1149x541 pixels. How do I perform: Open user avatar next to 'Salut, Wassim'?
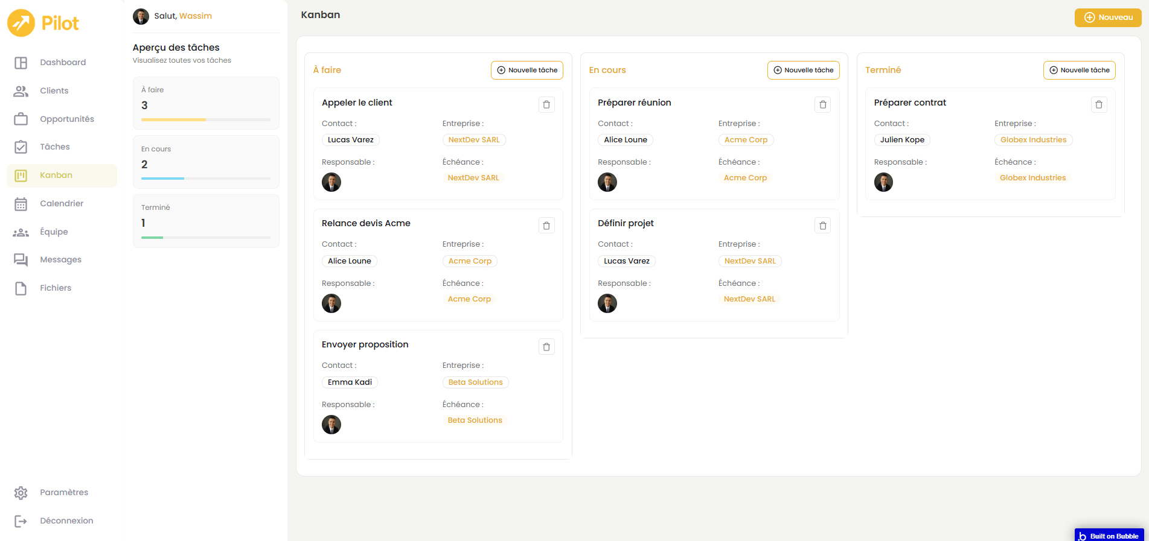[141, 16]
